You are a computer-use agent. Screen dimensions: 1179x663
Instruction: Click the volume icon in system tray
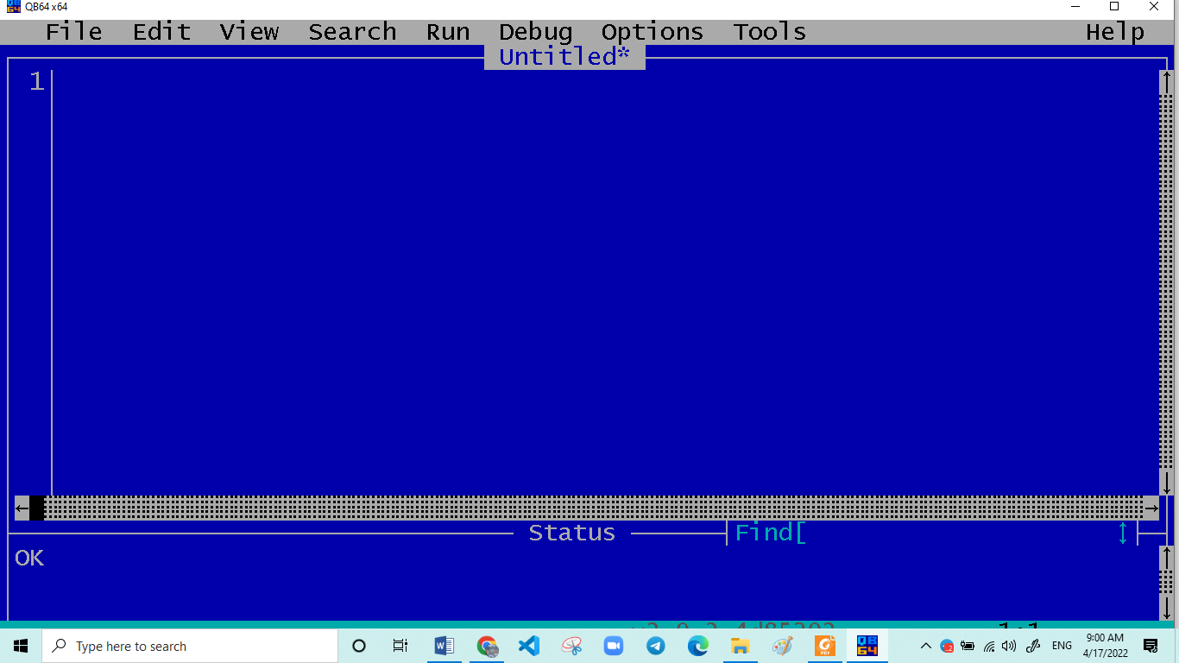coord(1010,645)
